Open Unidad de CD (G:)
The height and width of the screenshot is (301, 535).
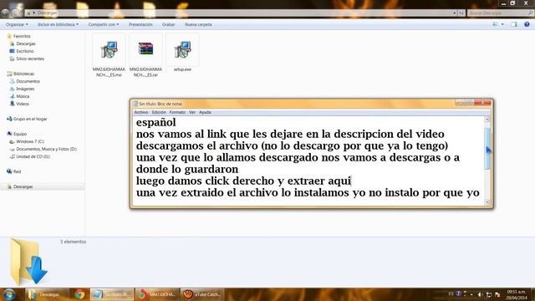[x=33, y=156]
